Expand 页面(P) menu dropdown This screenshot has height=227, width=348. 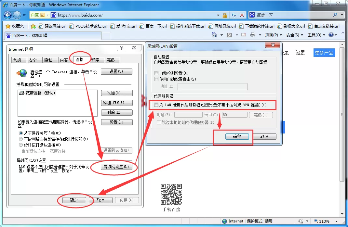(281, 35)
